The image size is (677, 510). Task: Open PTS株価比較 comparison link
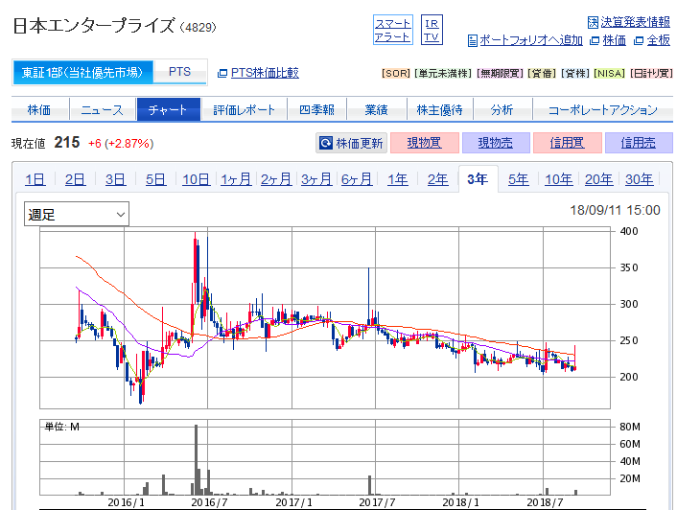(x=258, y=72)
